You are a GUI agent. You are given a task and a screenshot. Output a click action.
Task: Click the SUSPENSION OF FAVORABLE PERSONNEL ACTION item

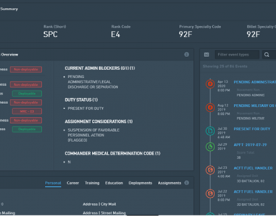tap(94, 135)
